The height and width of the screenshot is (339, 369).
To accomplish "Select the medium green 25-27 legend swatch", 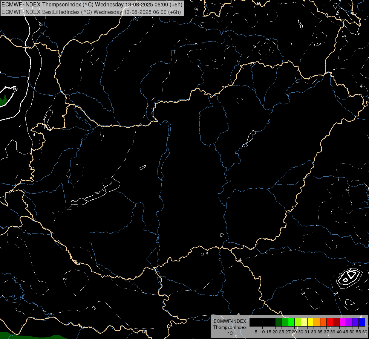I will [285, 322].
